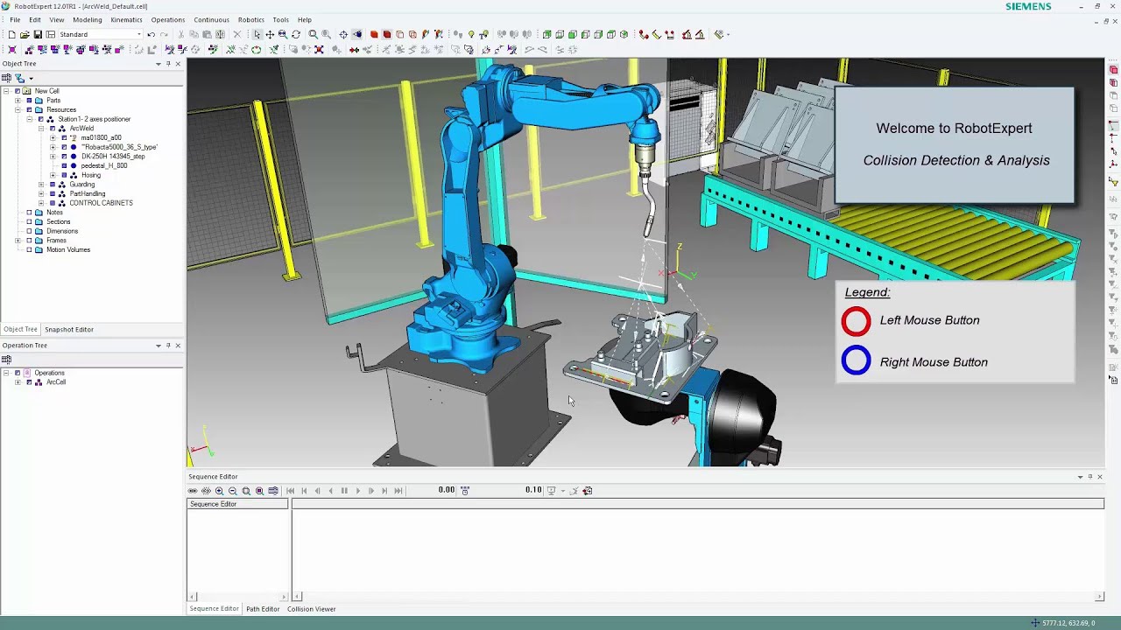Toggle the Notes visibility checkbox
1121x630 pixels.
pyautogui.click(x=29, y=213)
